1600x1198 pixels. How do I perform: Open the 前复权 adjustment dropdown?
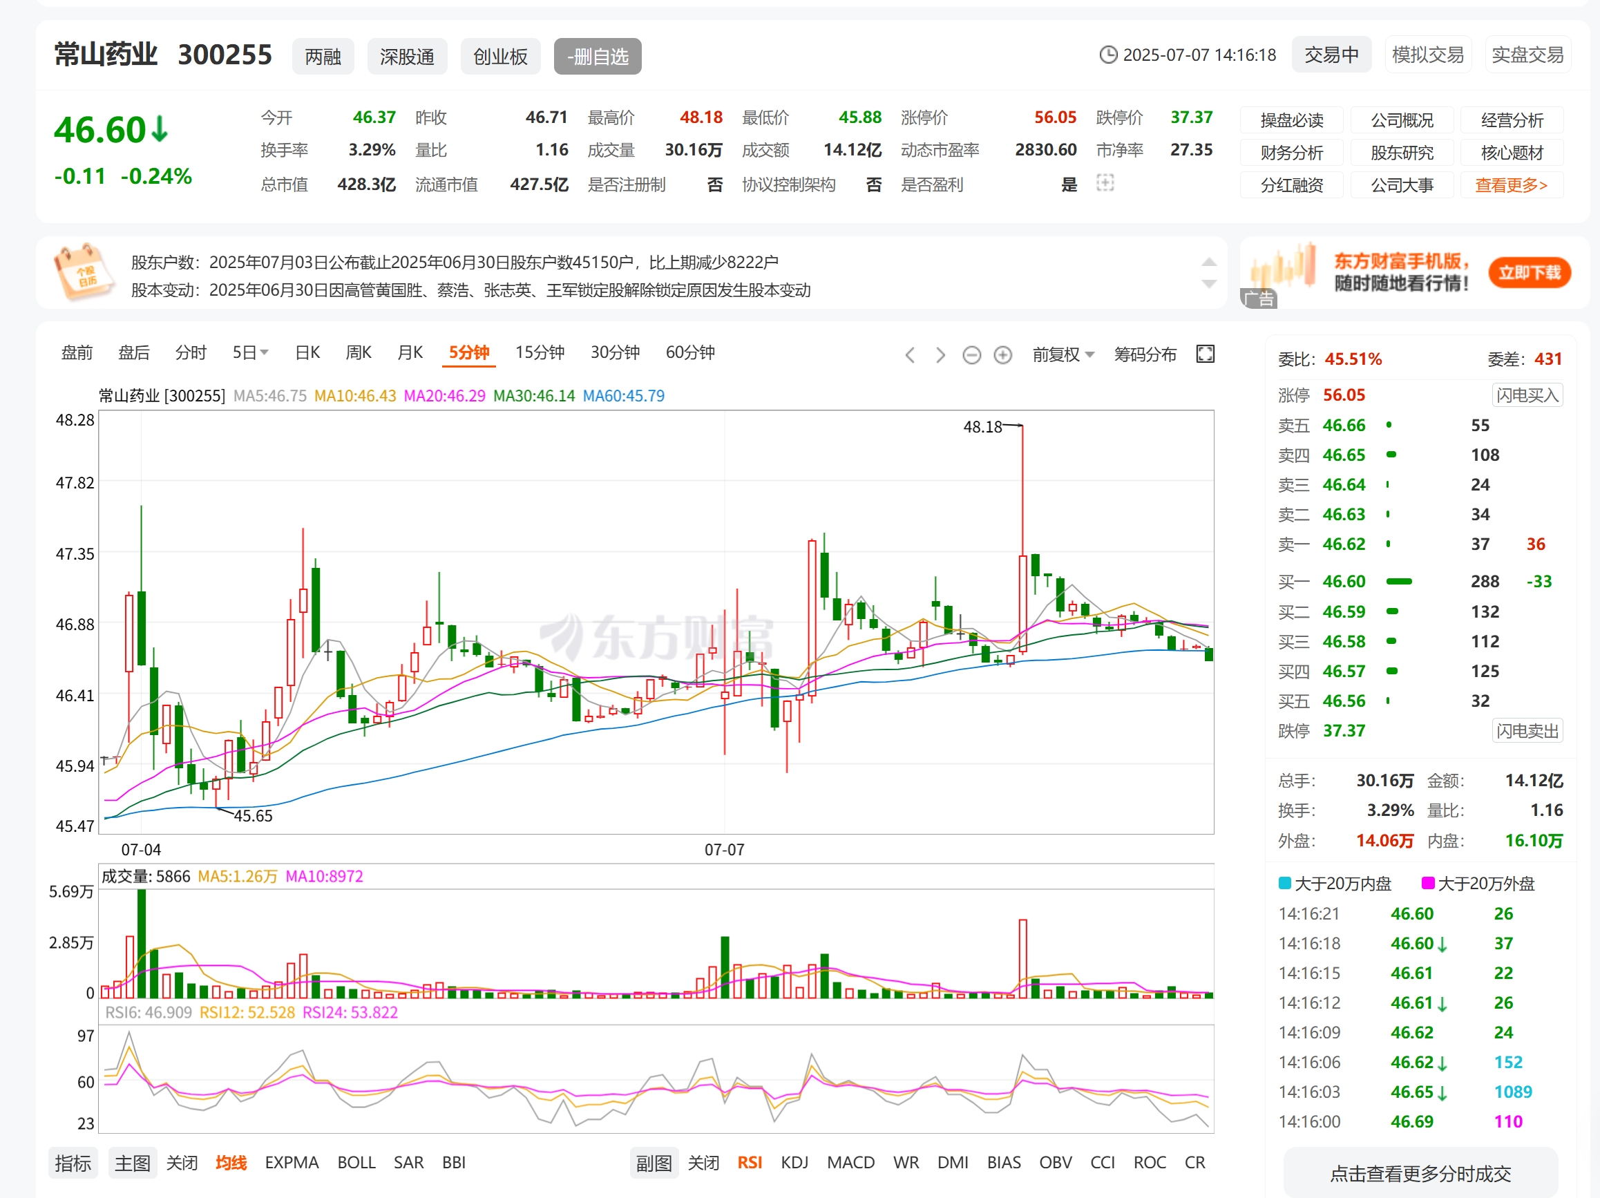[x=1063, y=354]
